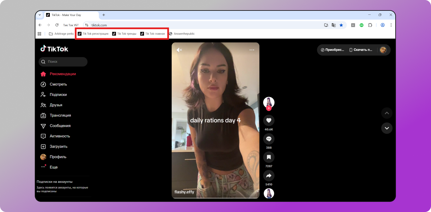Click the Приобрести coins button
Screen dimensions: 431x212
(x=332, y=50)
